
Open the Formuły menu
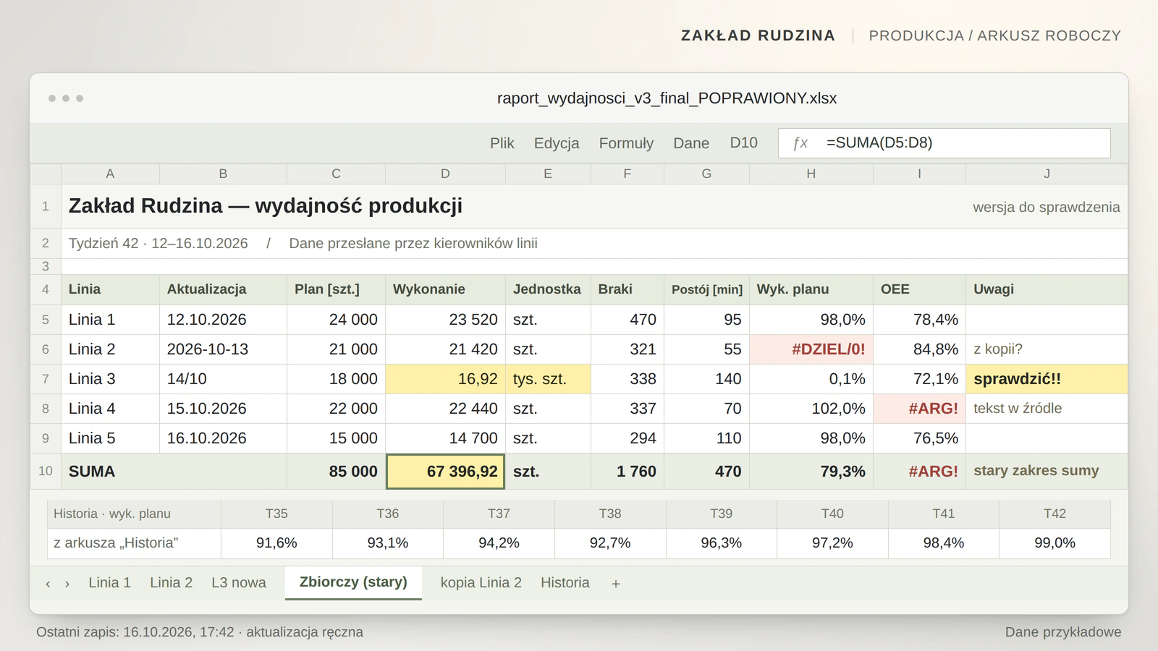(x=626, y=143)
